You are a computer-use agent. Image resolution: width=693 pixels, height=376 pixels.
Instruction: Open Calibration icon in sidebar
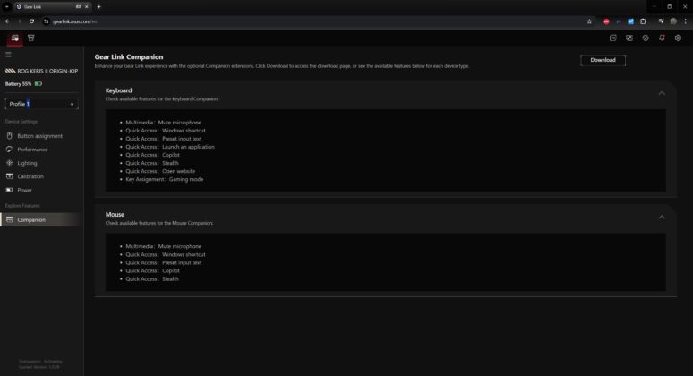coord(9,176)
